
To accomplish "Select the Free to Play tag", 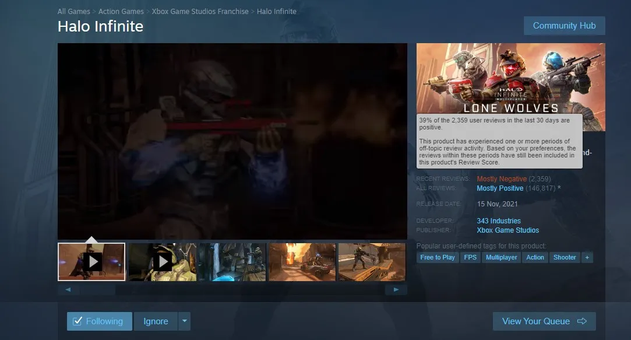I will pos(438,257).
